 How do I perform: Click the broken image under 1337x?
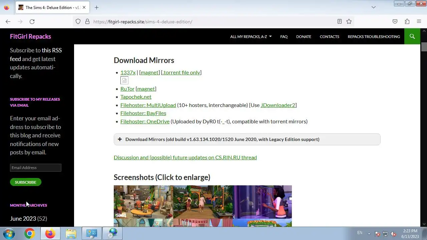124,80
